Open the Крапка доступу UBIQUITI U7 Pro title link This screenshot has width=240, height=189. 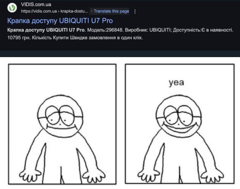[60, 21]
